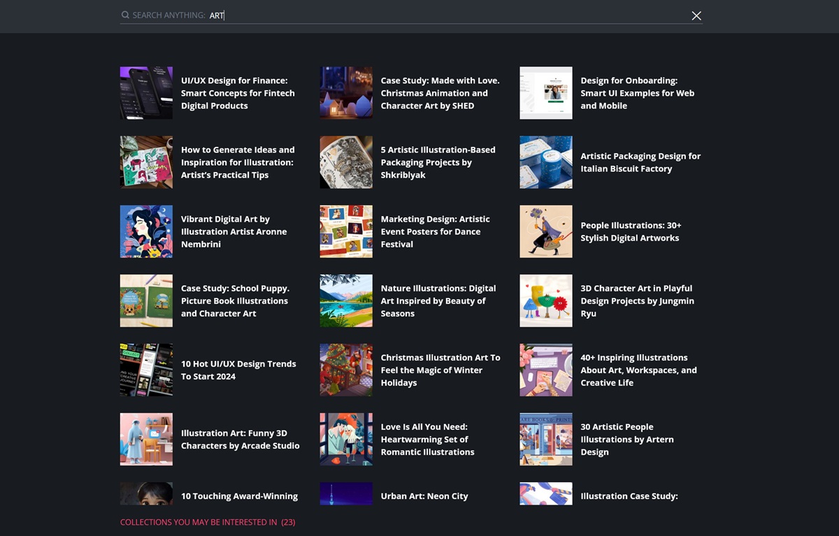Open Illustration Art: Funny 3D Characters article

pos(240,439)
